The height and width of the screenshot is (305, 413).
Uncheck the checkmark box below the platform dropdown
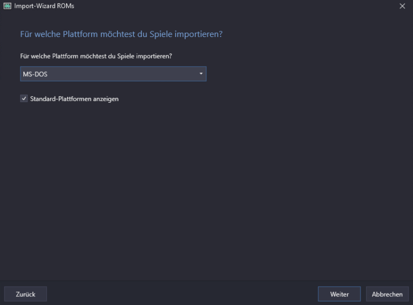tap(24, 99)
